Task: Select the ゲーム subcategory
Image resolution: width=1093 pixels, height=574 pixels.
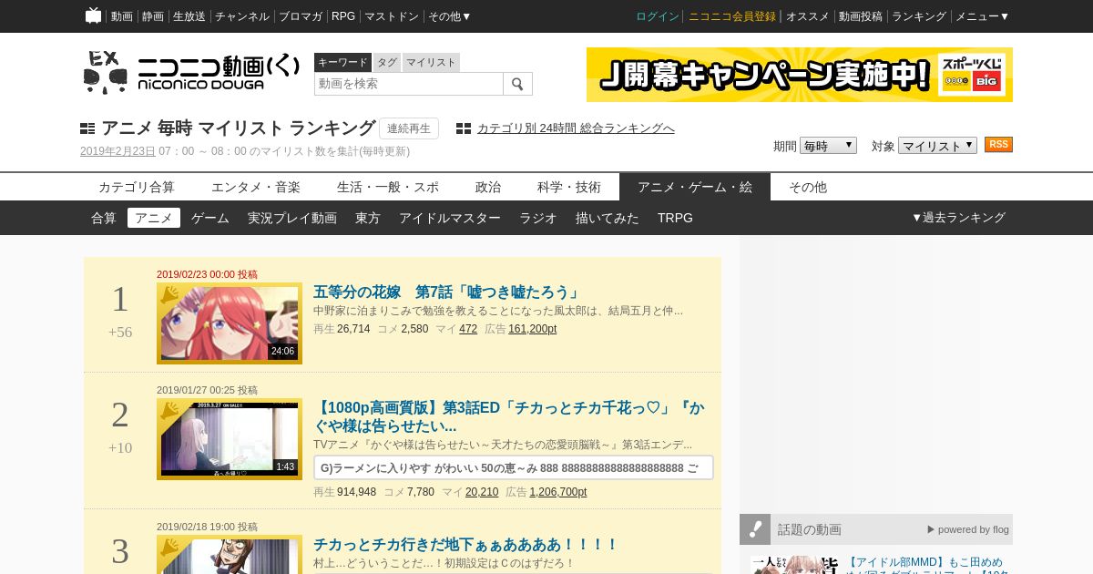Action: (210, 218)
